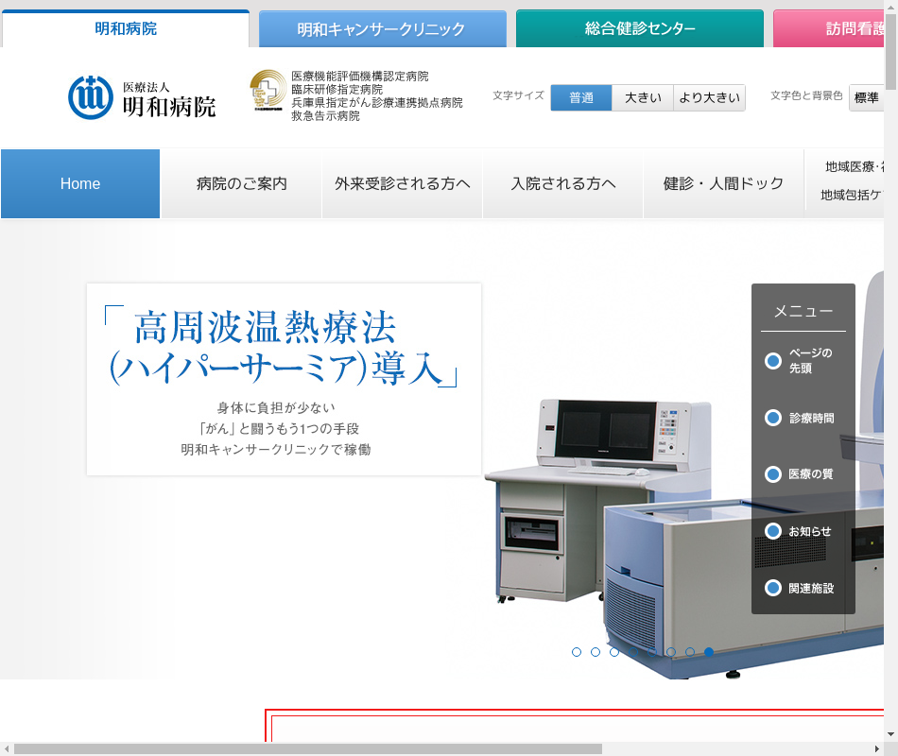Open the 総合健診センター tab
Image resolution: width=898 pixels, height=756 pixels.
click(640, 28)
